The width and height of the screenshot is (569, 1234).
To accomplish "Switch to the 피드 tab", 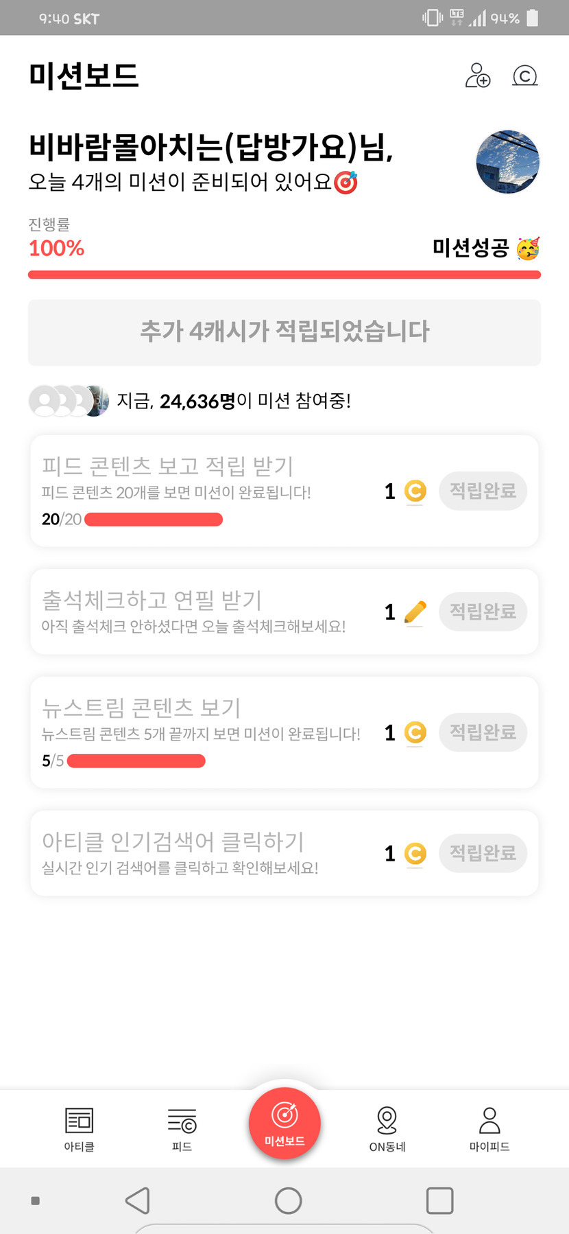I will (182, 1129).
